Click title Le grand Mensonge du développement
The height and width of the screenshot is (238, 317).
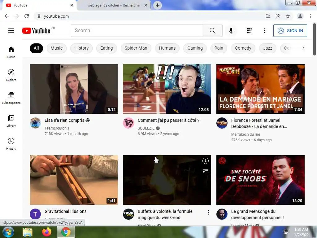pyautogui.click(x=257, y=214)
